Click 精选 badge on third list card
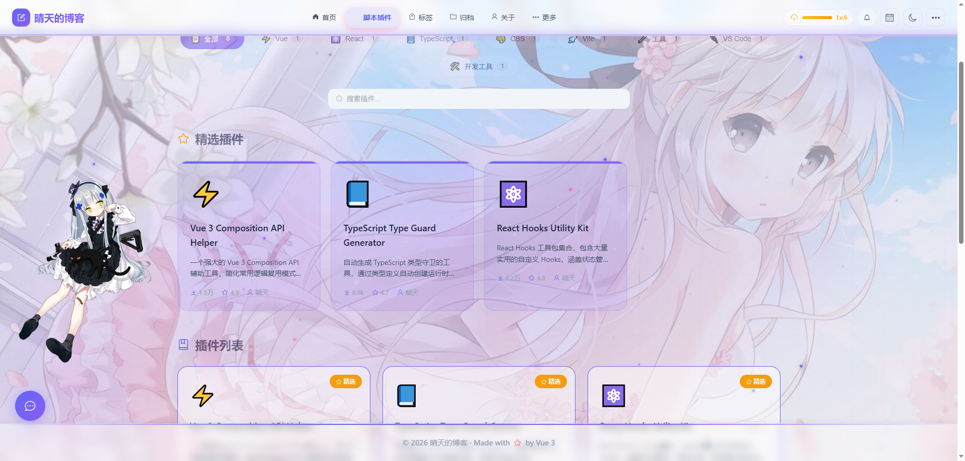 point(756,382)
